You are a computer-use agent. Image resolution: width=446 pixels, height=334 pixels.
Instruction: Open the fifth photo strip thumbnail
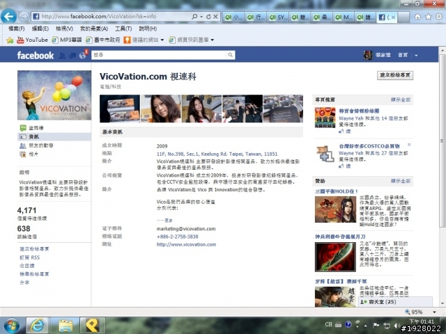[x=284, y=109]
